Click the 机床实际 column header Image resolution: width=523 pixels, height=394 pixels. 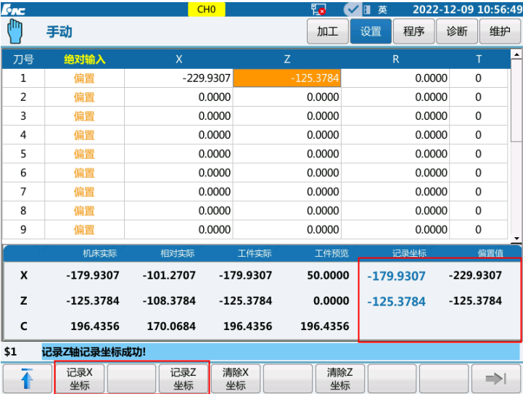(99, 253)
